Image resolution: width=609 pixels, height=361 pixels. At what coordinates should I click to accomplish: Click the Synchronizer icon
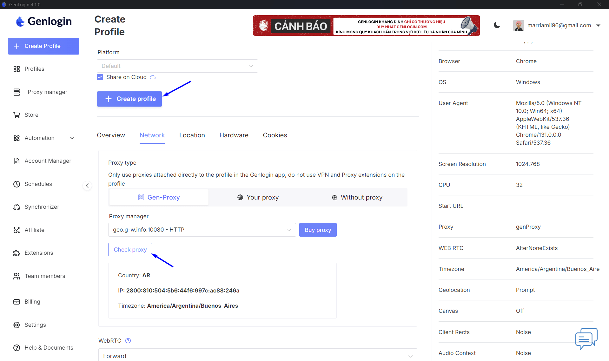(x=17, y=207)
